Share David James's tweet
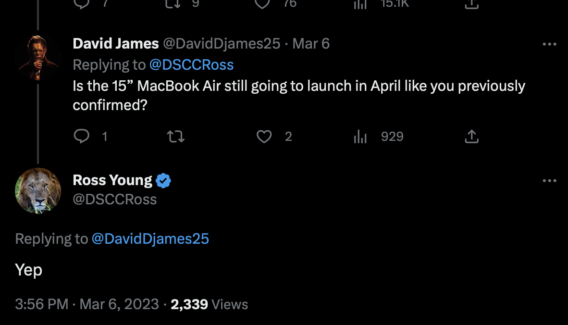The image size is (568, 325). tap(471, 137)
